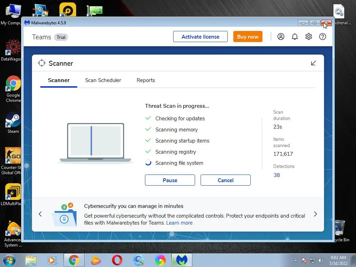356x267 pixels.
Task: Click the Malwarebytes logo in the title bar
Action: coord(27,23)
